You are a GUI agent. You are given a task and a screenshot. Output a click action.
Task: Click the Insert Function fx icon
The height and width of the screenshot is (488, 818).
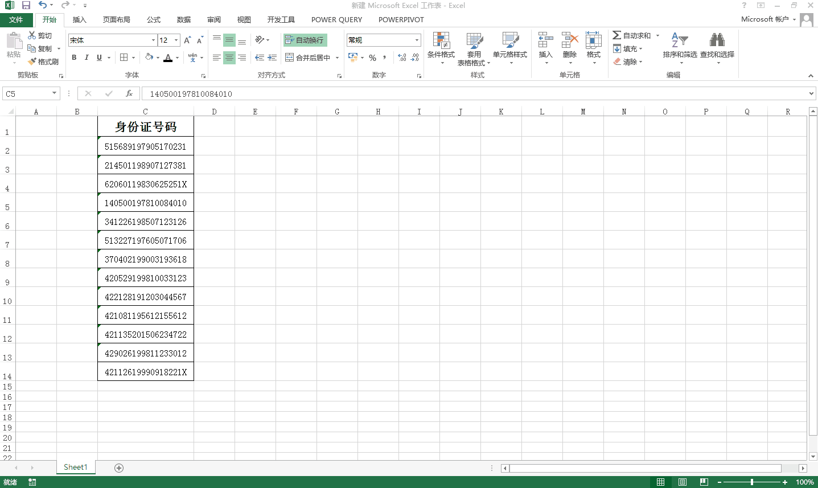(x=129, y=93)
